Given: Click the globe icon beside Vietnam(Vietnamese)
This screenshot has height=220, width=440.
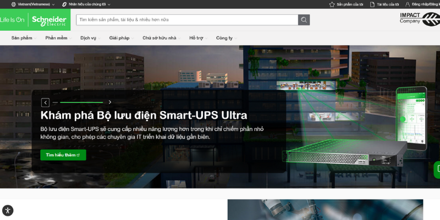Looking at the screenshot, I should pyautogui.click(x=13, y=4).
